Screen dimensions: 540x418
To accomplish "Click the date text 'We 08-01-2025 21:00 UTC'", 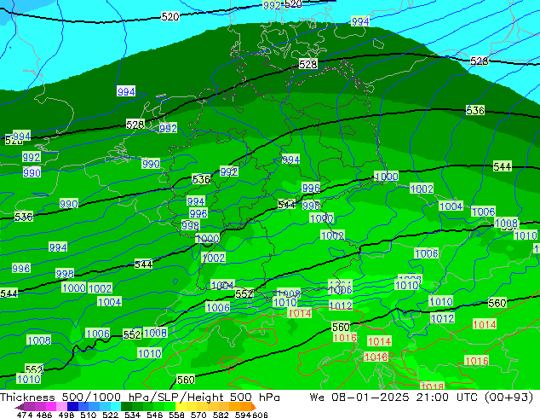I will coord(394,398).
